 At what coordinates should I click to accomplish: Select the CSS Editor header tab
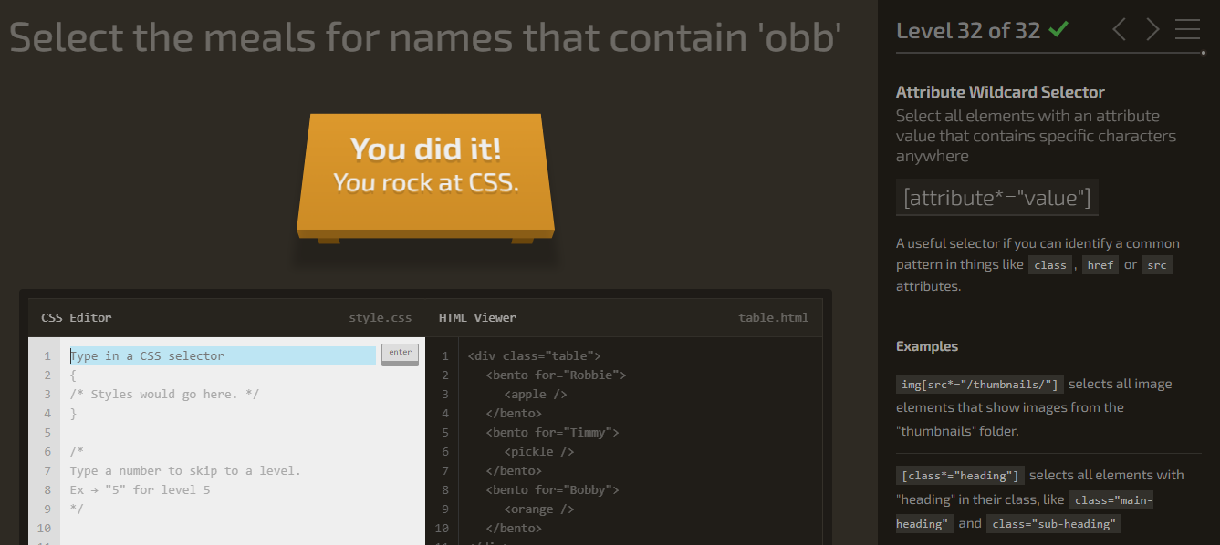pyautogui.click(x=77, y=318)
